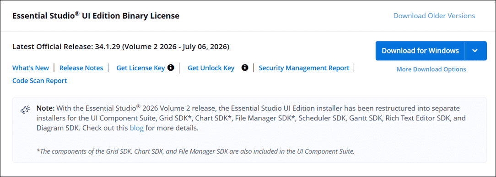The image size is (496, 177).
Task: Open the Release Notes link
Action: [81, 68]
